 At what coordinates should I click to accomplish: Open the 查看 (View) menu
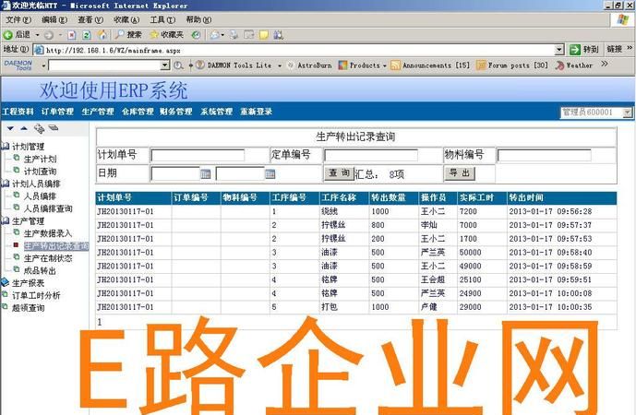click(x=90, y=19)
